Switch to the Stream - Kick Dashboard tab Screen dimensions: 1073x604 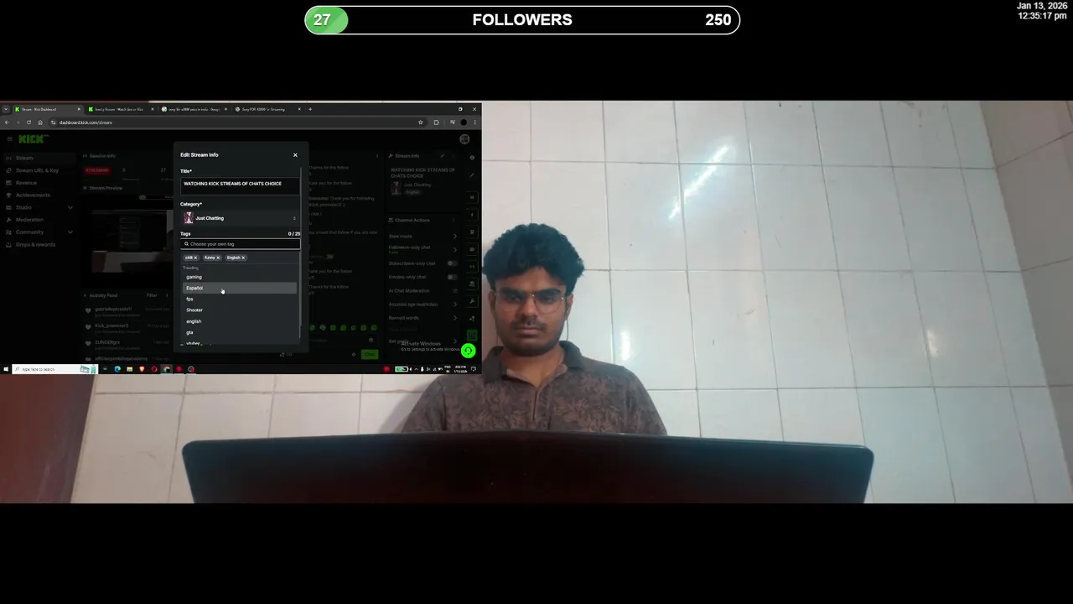[x=47, y=109]
